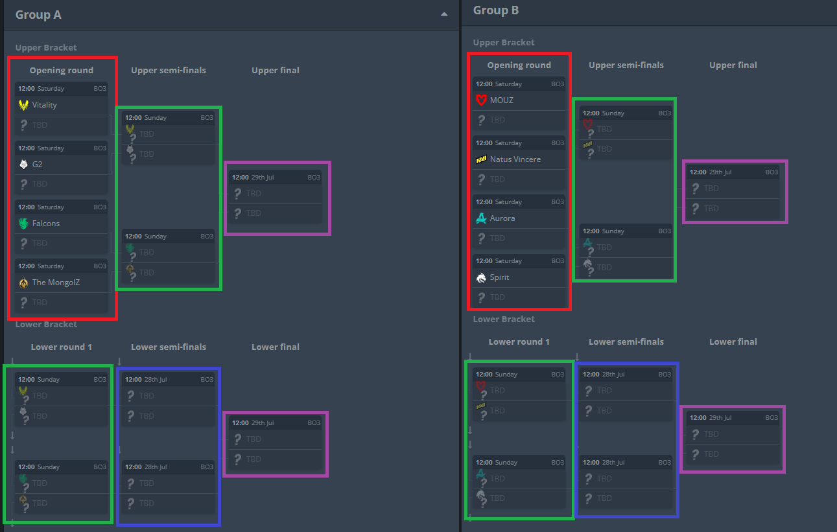Click the TBD question mark under Vitality

pyautogui.click(x=24, y=125)
